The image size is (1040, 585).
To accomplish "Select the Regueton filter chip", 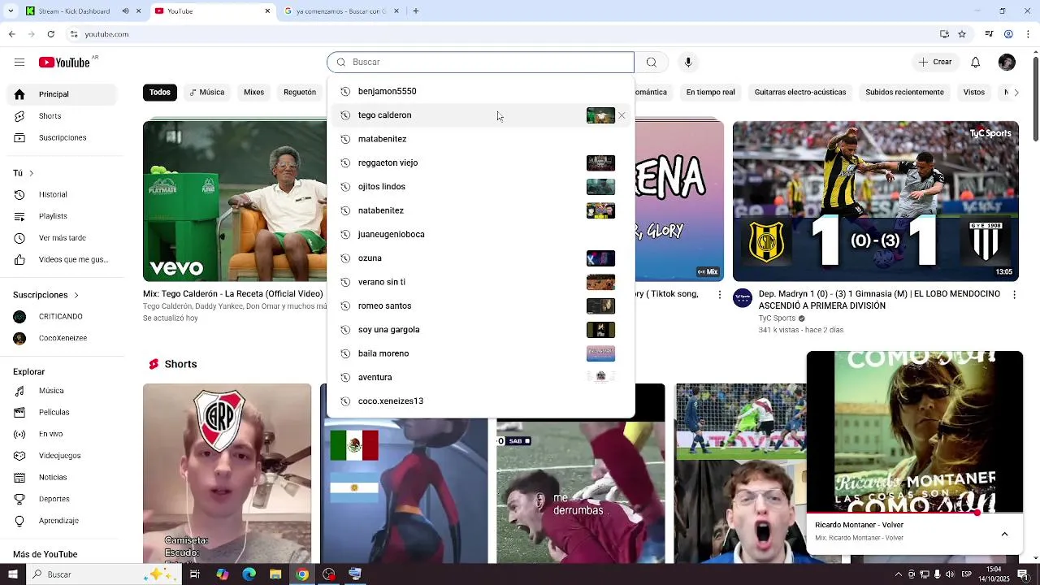I will (x=300, y=93).
